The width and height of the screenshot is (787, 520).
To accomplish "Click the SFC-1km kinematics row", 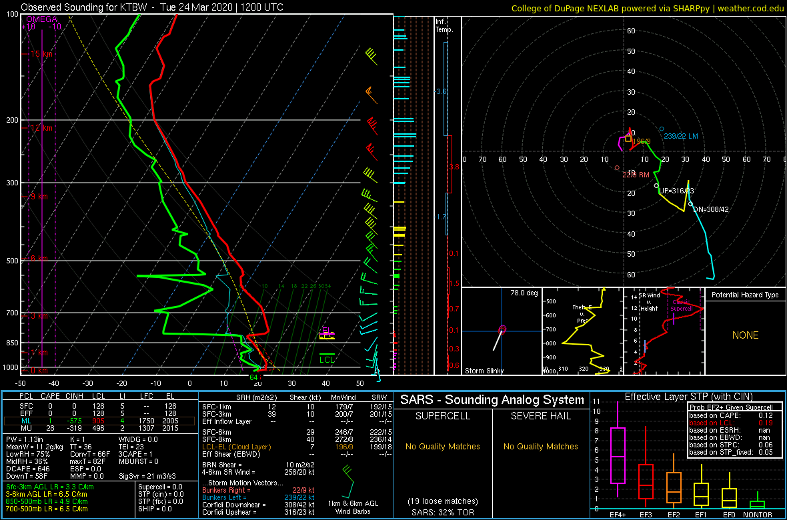I will [x=296, y=407].
